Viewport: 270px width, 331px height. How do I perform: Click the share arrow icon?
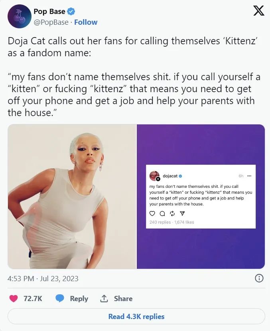[104, 298]
